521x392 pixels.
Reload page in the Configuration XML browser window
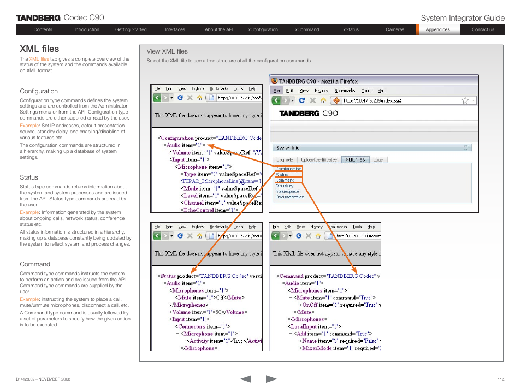[x=180, y=98]
